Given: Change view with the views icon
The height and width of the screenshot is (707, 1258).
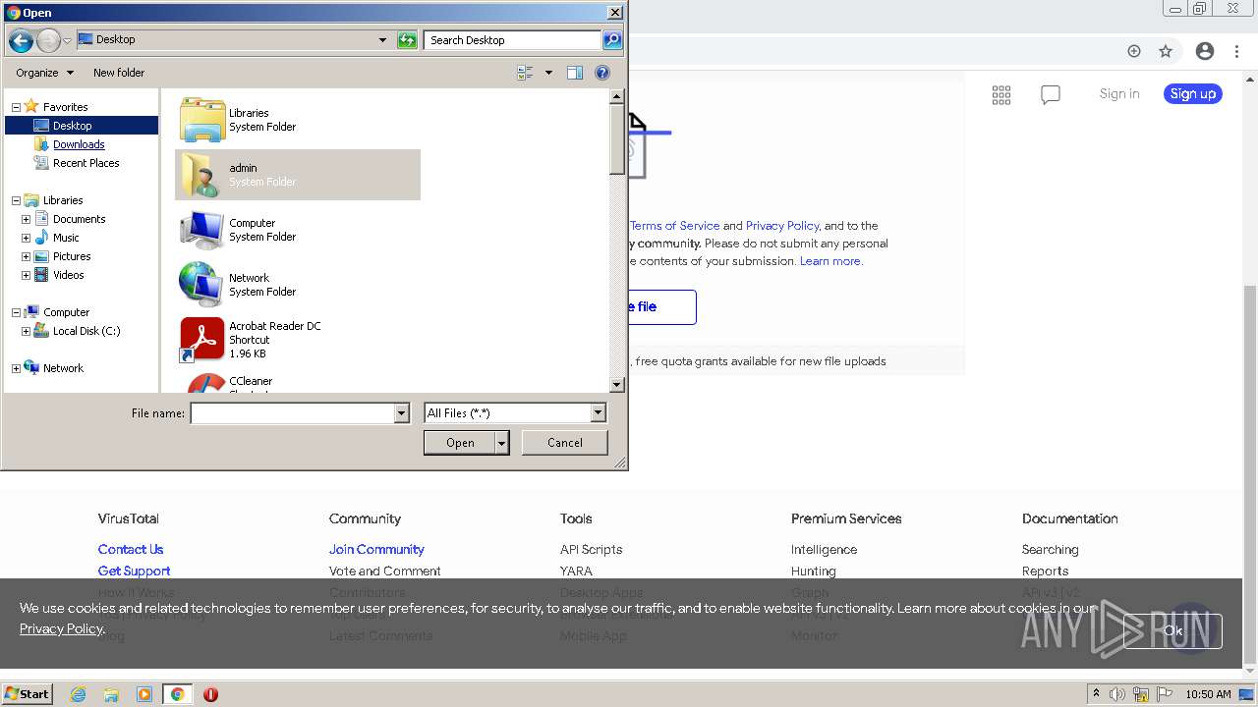Looking at the screenshot, I should tap(525, 73).
